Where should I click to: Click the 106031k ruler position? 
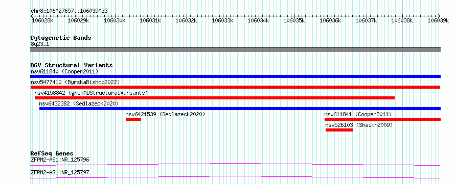(150, 20)
